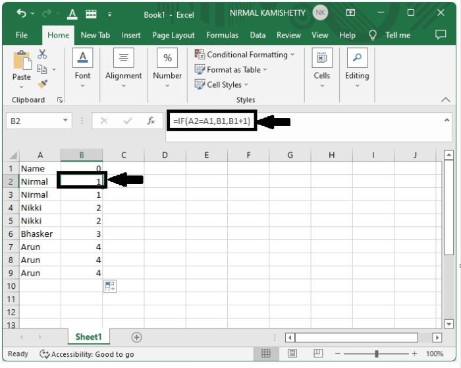Open Ribbon Display Options icon

pyautogui.click(x=350, y=13)
